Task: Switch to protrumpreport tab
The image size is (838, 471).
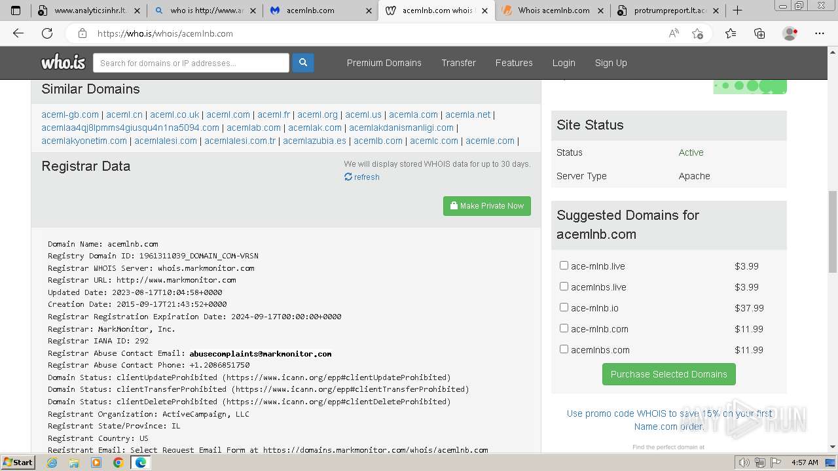Action: 668,10
